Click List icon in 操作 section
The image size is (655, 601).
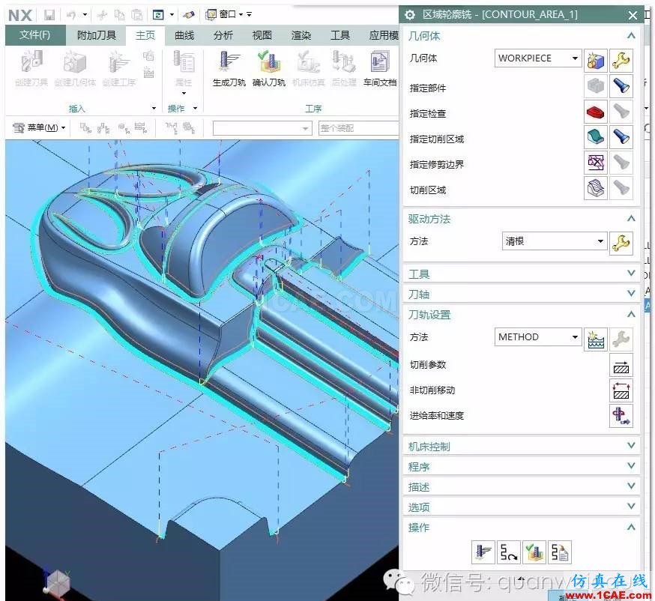(x=559, y=552)
